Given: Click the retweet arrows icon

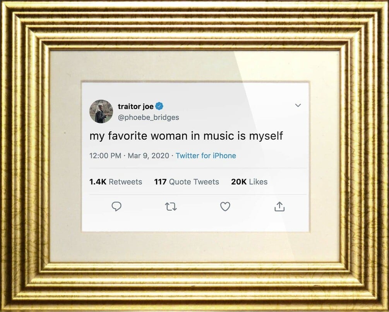Looking at the screenshot, I should pyautogui.click(x=171, y=207).
